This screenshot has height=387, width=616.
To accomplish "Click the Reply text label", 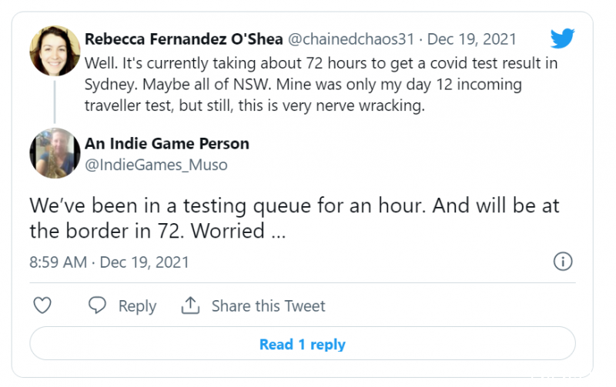I will coord(138,306).
